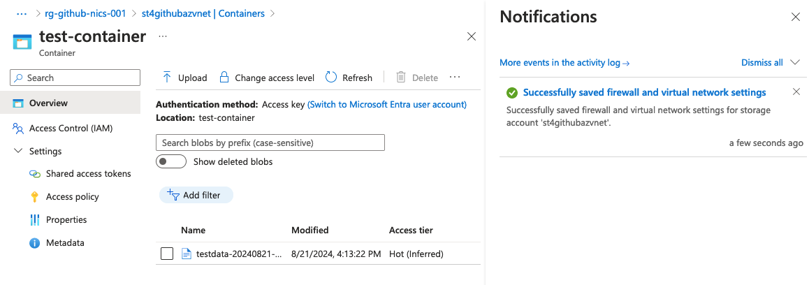
Task: Close the test-container pane
Action: (471, 36)
